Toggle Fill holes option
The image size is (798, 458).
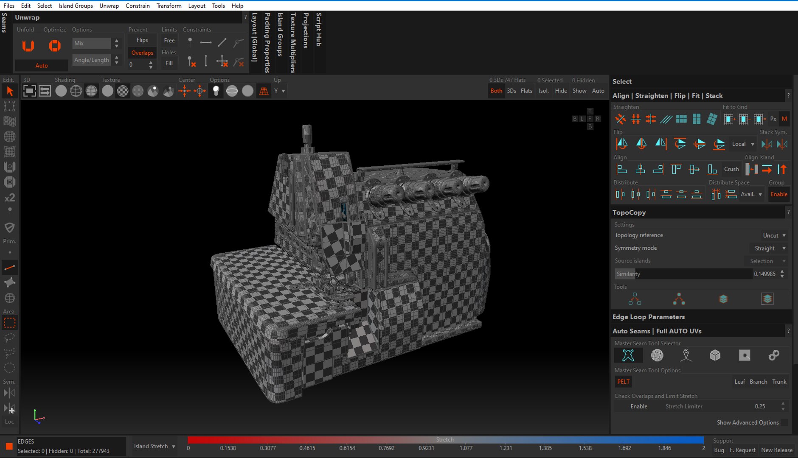tap(169, 63)
